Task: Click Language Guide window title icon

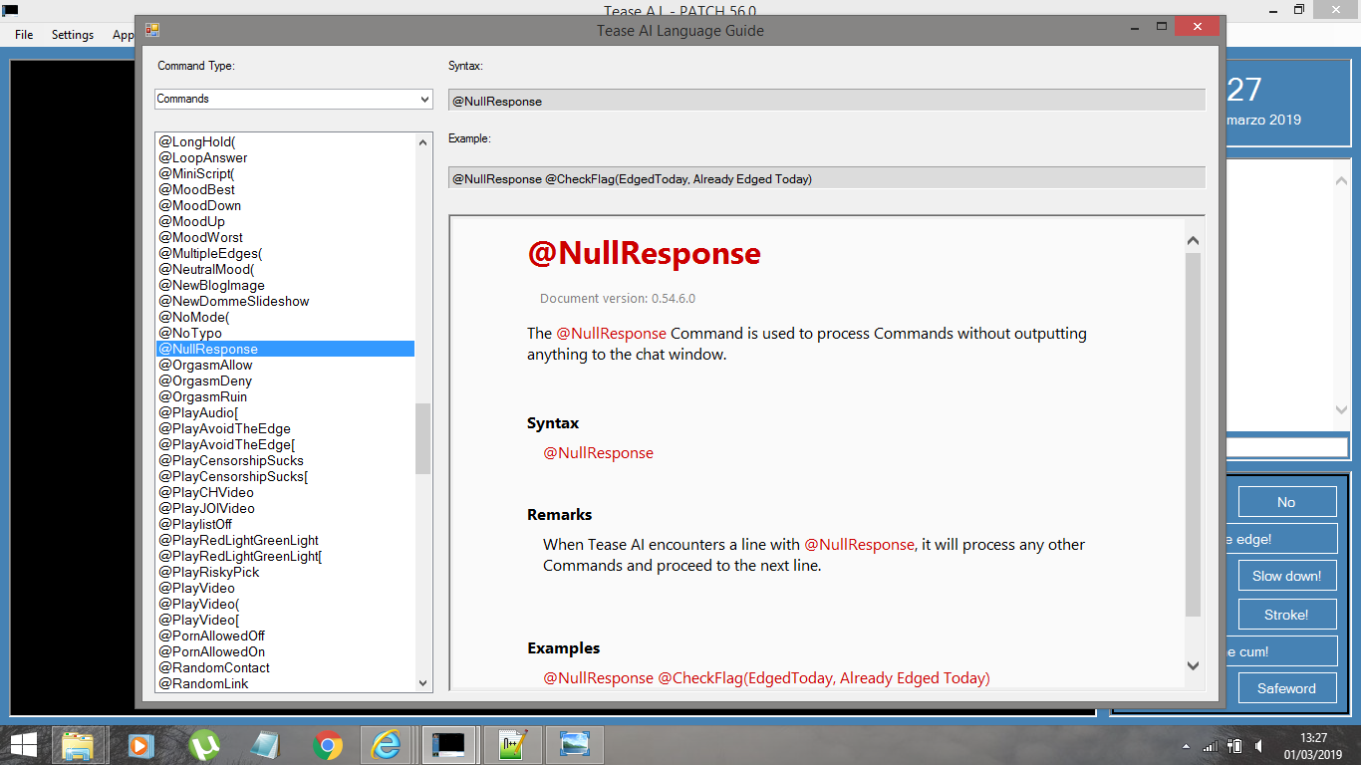Action: click(x=152, y=30)
